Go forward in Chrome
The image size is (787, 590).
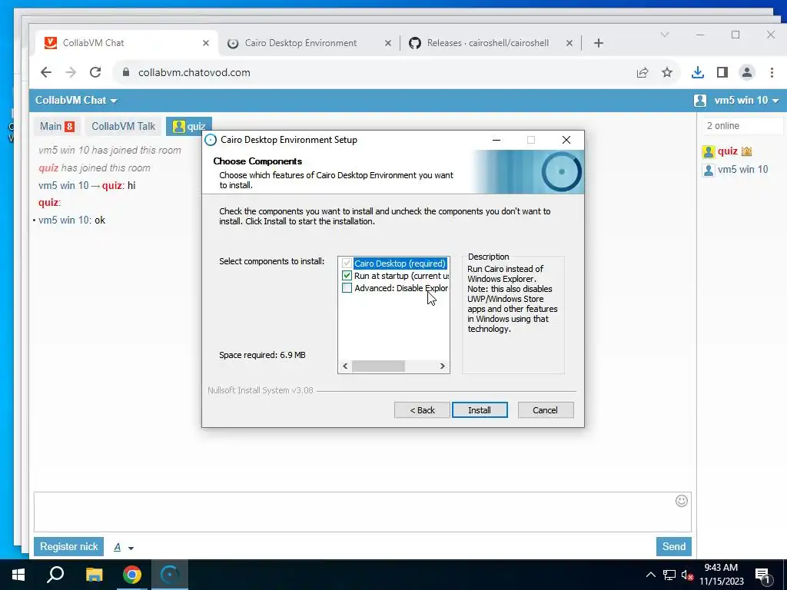pos(71,72)
